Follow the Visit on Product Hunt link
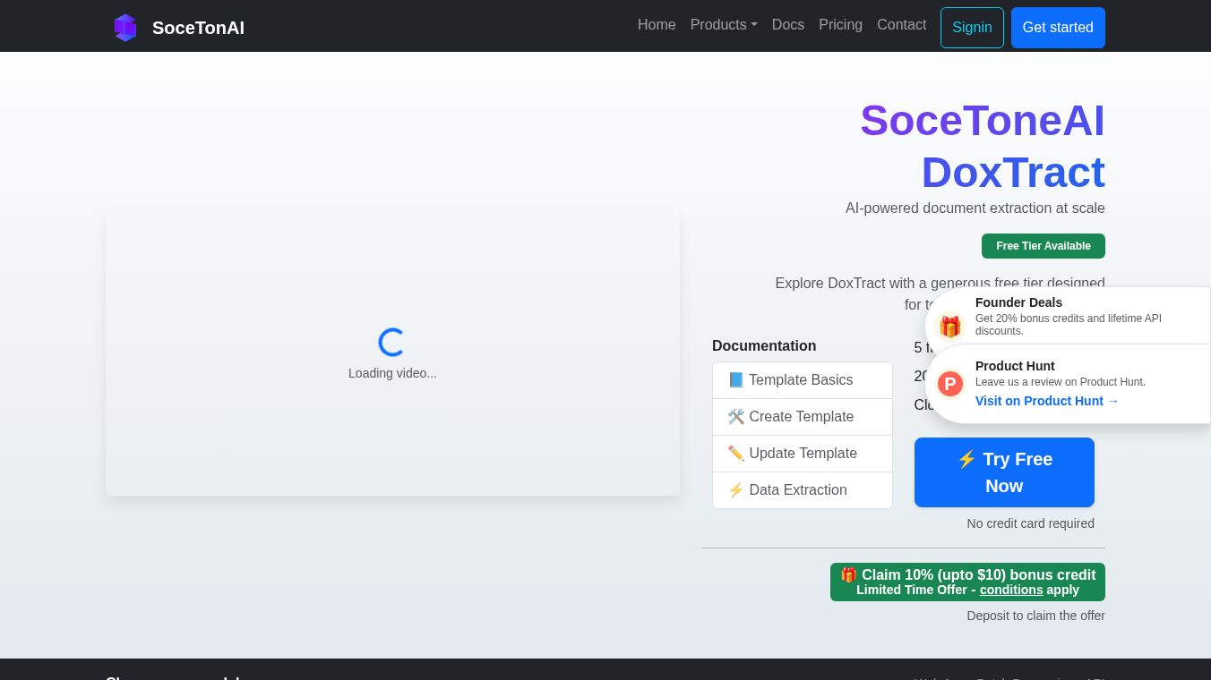 (1047, 401)
